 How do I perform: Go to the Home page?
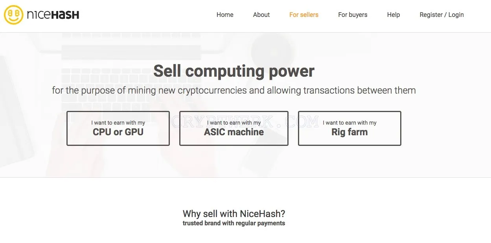click(x=225, y=15)
